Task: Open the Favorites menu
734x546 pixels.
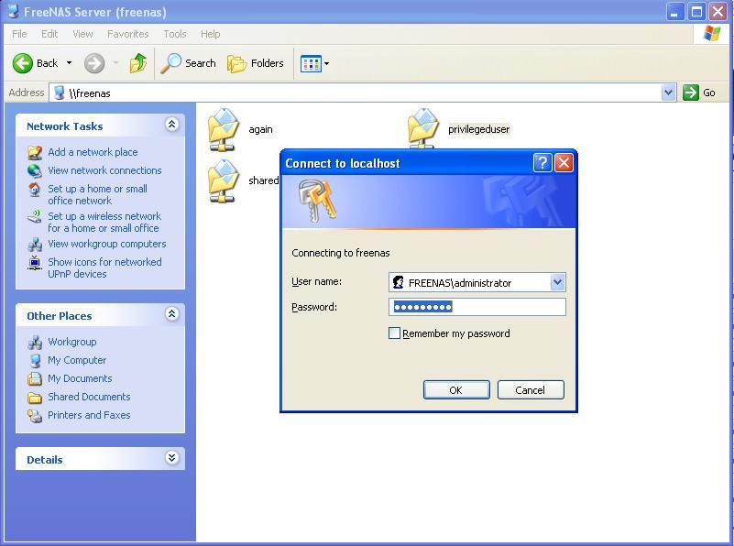Action: click(127, 34)
